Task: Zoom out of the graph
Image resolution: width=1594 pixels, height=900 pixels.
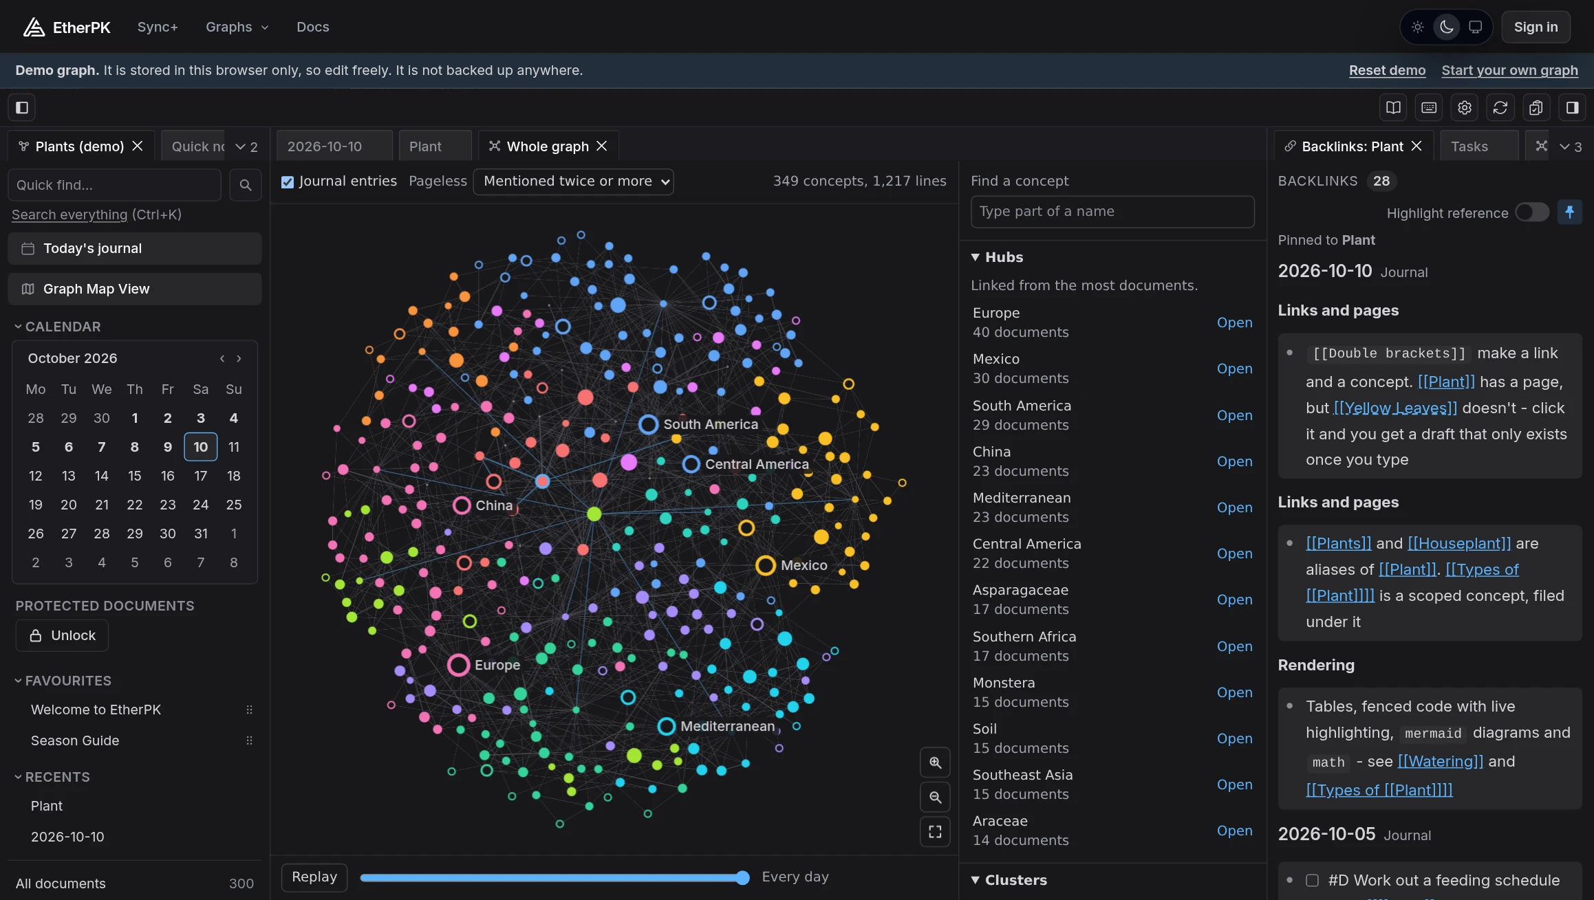Action: click(935, 797)
